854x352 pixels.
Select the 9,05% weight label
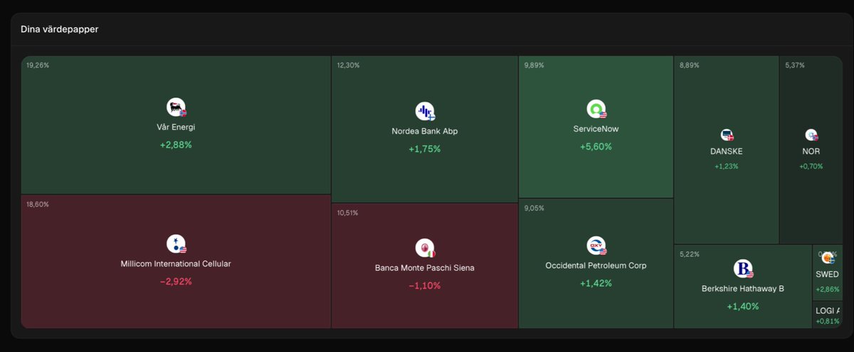pyautogui.click(x=534, y=208)
